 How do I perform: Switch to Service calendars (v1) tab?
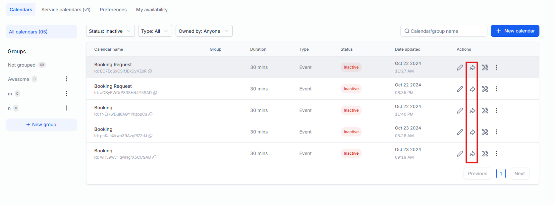66,10
